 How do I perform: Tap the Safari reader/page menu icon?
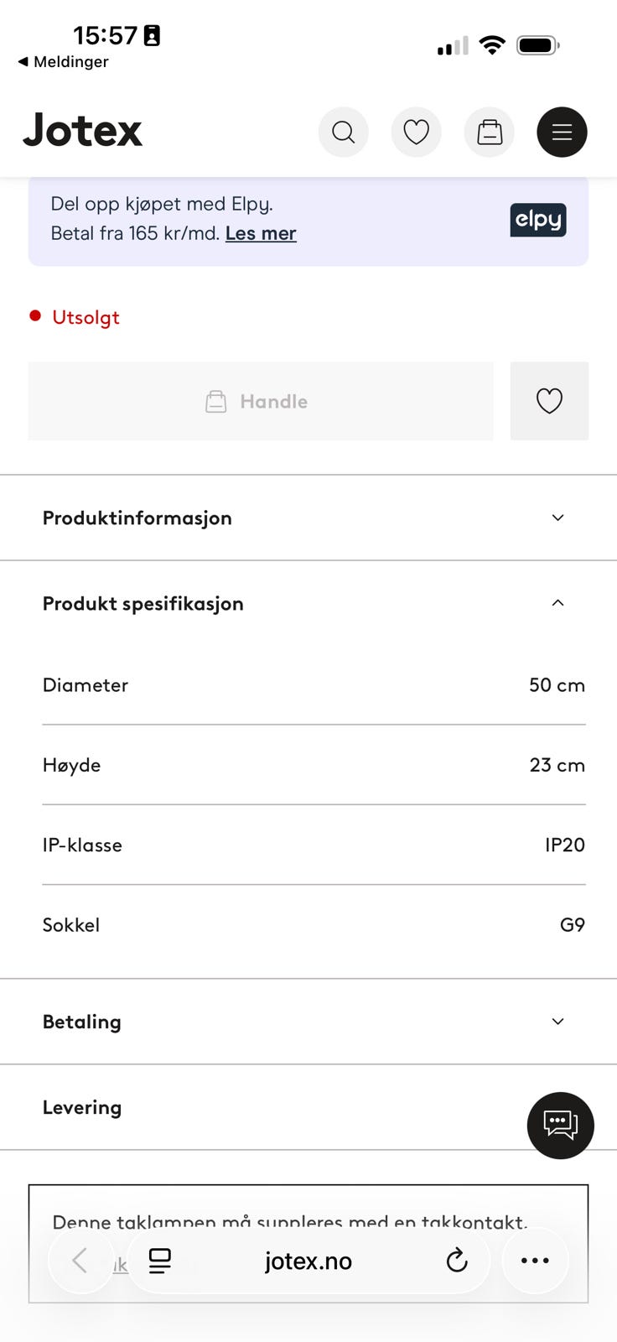click(159, 1260)
